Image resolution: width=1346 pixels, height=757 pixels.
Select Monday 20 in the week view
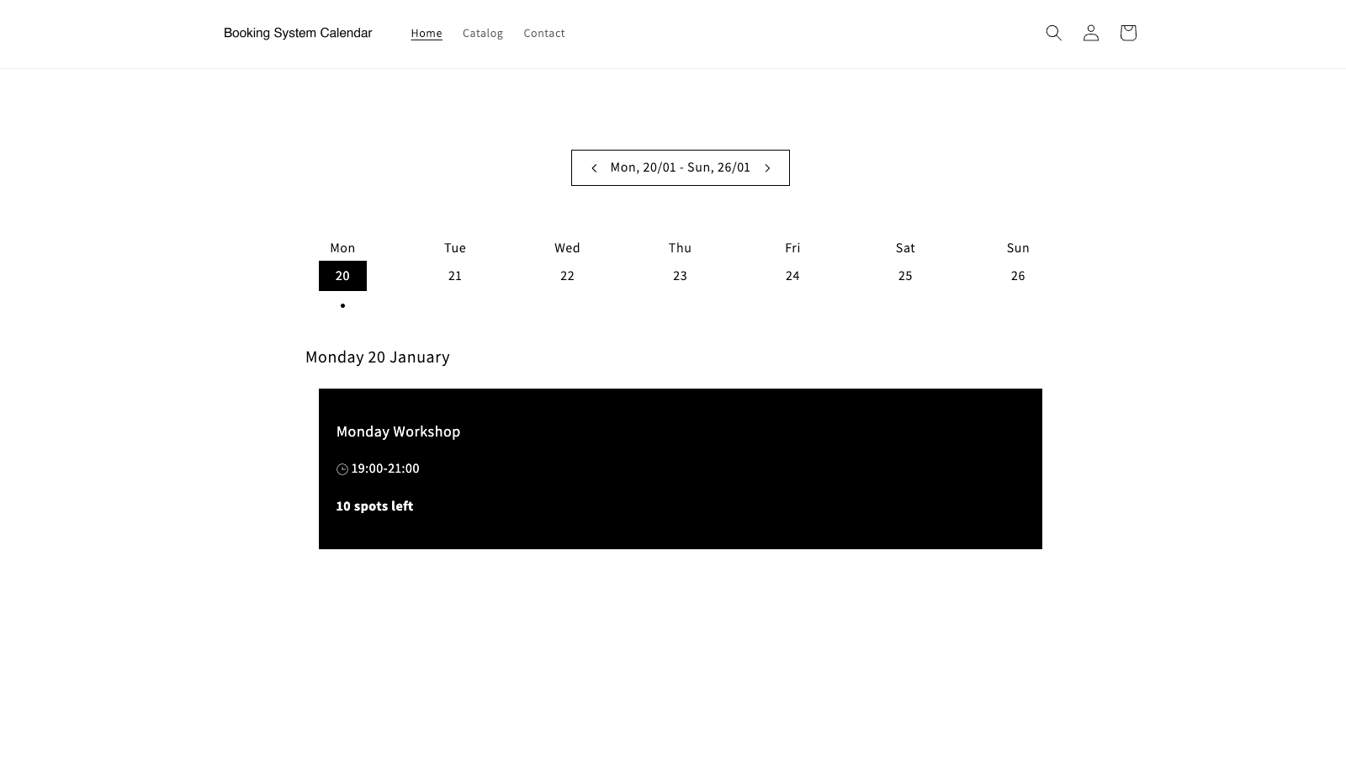[x=342, y=276]
